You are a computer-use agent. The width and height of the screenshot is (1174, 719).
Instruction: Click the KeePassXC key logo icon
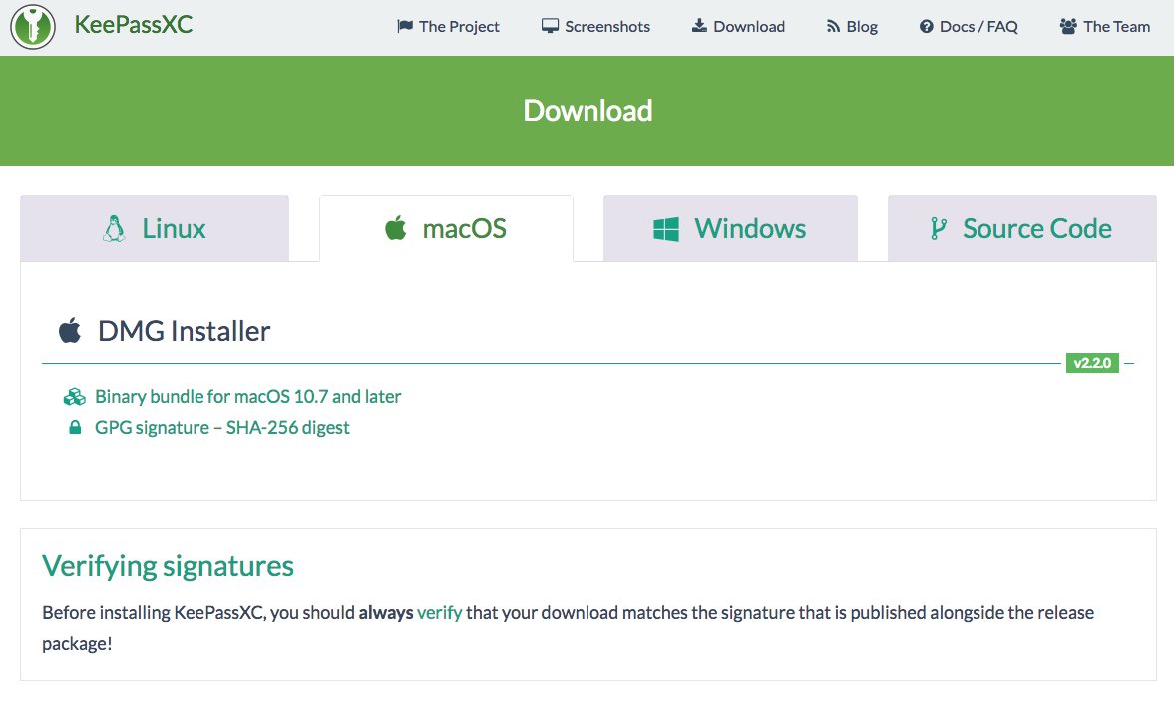33,27
